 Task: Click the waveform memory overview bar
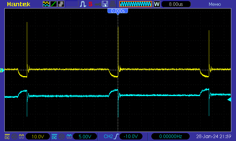pos(136,4)
